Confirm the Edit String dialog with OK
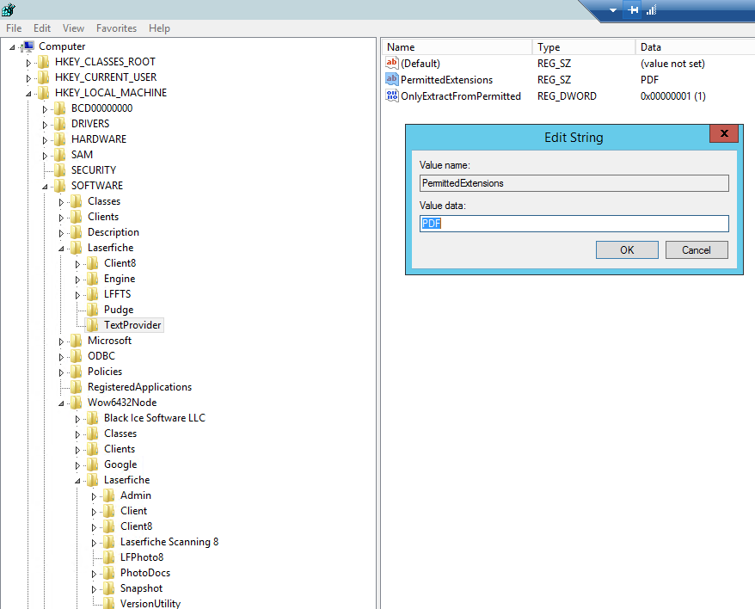The width and height of the screenshot is (755, 609). [627, 249]
